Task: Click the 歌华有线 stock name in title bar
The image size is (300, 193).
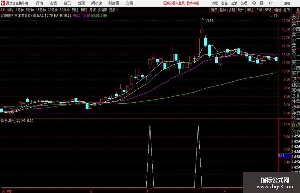Action: pos(193,3)
